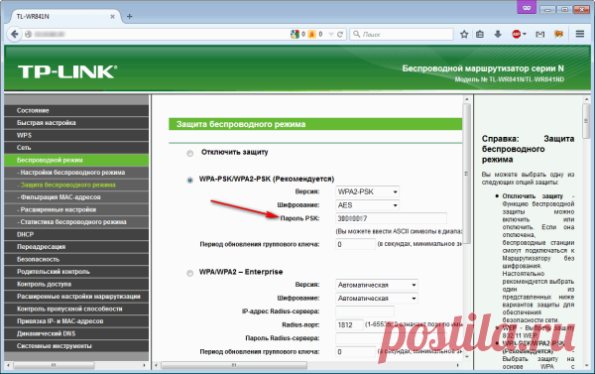The image size is (595, 374).
Task: Open the mail envelope toolbar icon
Action: point(540,34)
